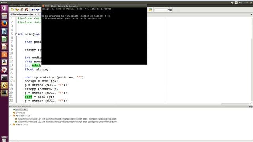This screenshot has width=253, height=142.
Task: Click 'strcpy (nombre, p);' line
Action: [x=42, y=89]
